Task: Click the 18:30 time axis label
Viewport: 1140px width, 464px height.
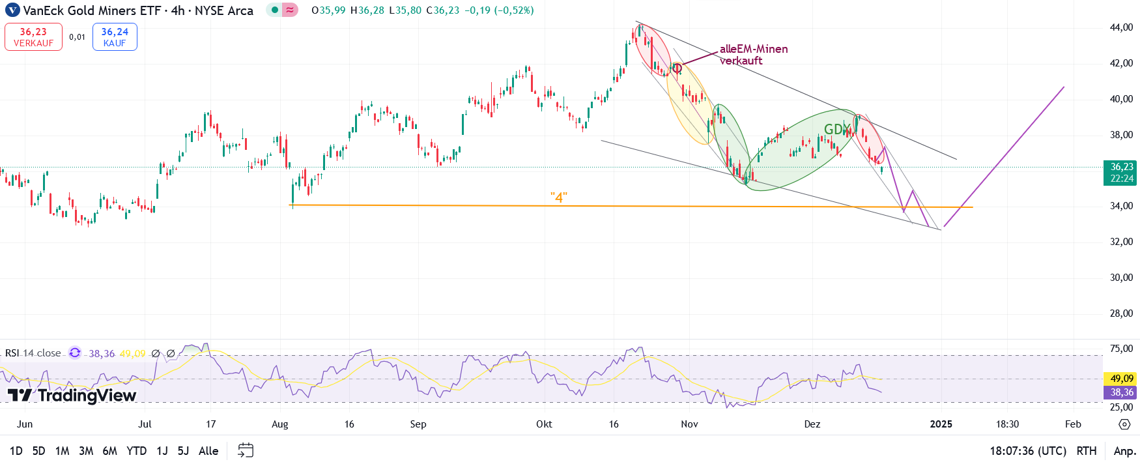Action: point(1007,424)
